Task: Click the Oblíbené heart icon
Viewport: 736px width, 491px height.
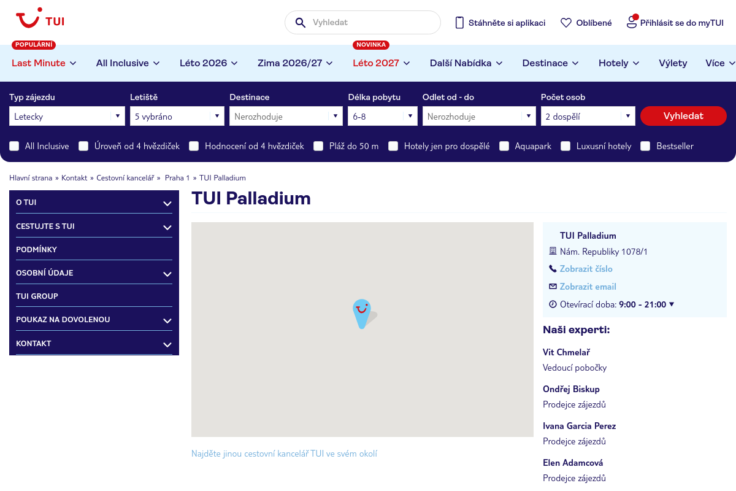Action: click(566, 23)
